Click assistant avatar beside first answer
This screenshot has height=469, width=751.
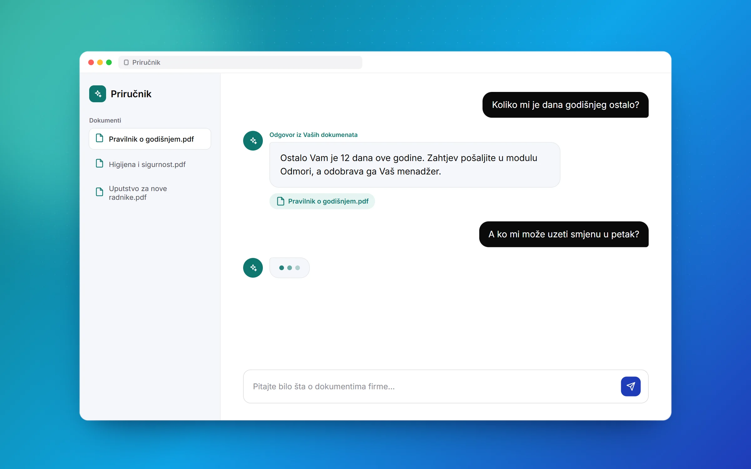click(253, 141)
